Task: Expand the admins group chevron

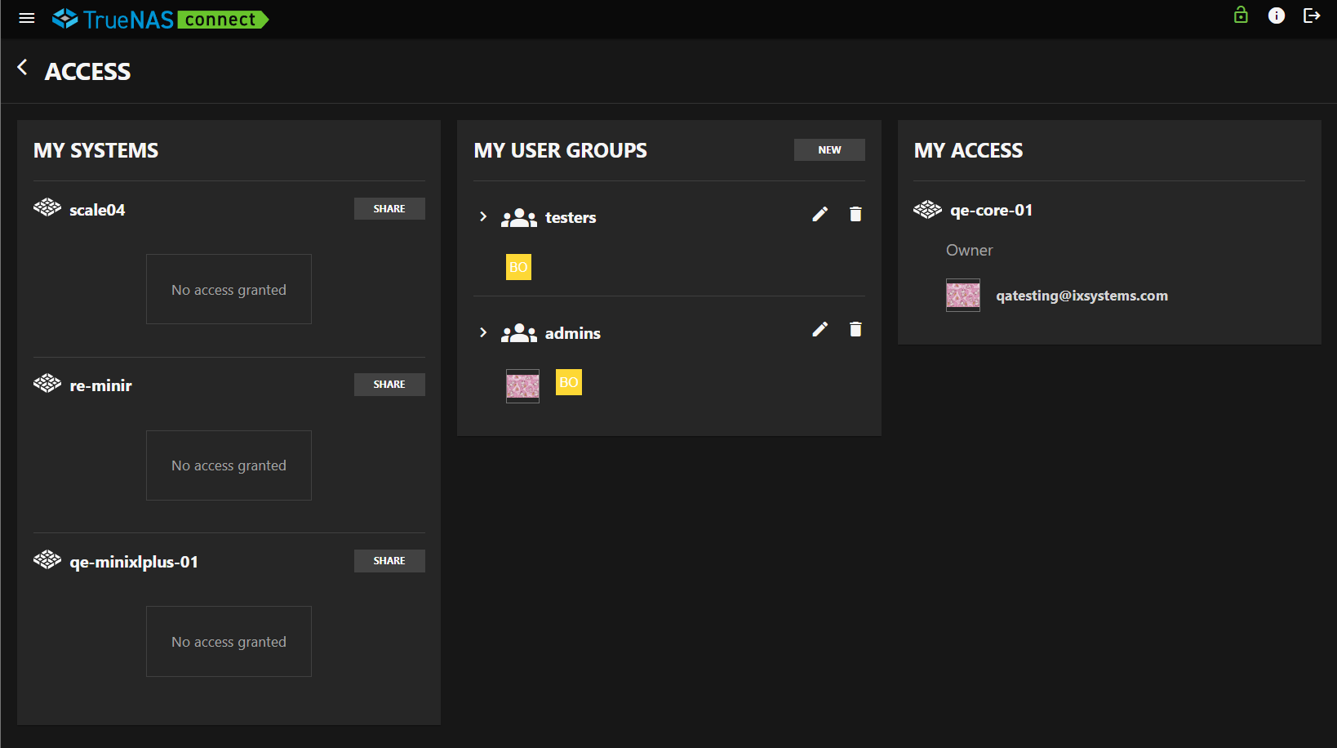Action: point(483,332)
